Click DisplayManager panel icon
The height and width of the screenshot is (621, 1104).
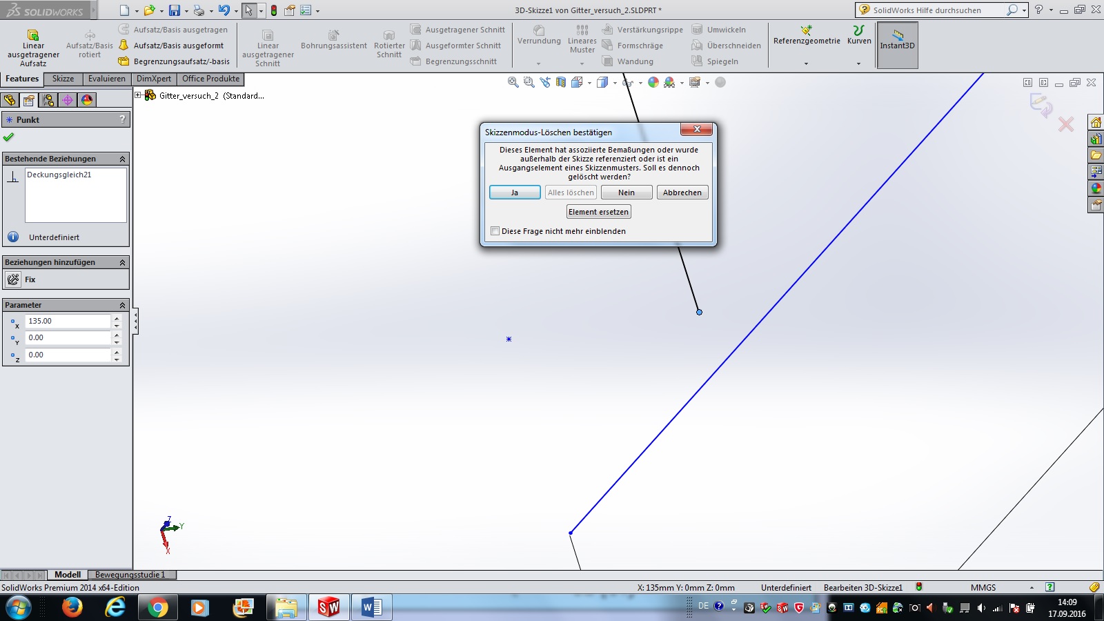(x=87, y=100)
